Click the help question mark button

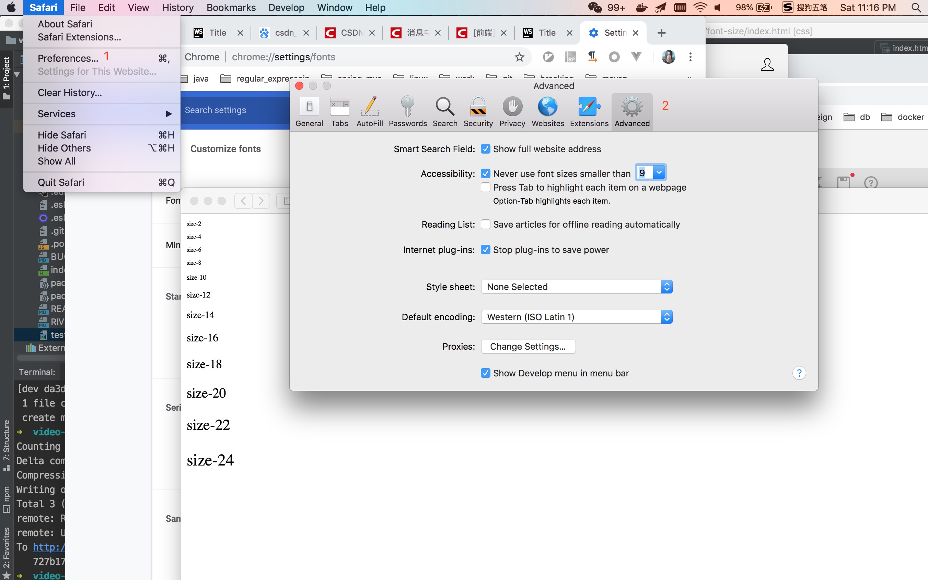[x=799, y=373]
